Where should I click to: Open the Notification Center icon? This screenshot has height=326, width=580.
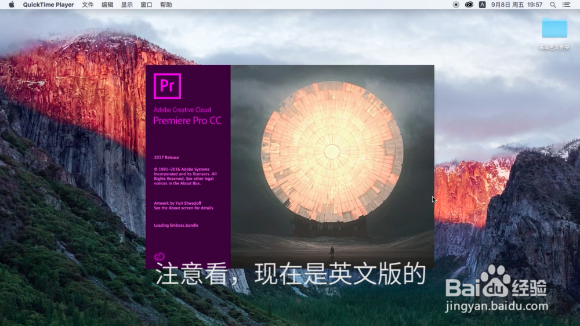(x=566, y=5)
